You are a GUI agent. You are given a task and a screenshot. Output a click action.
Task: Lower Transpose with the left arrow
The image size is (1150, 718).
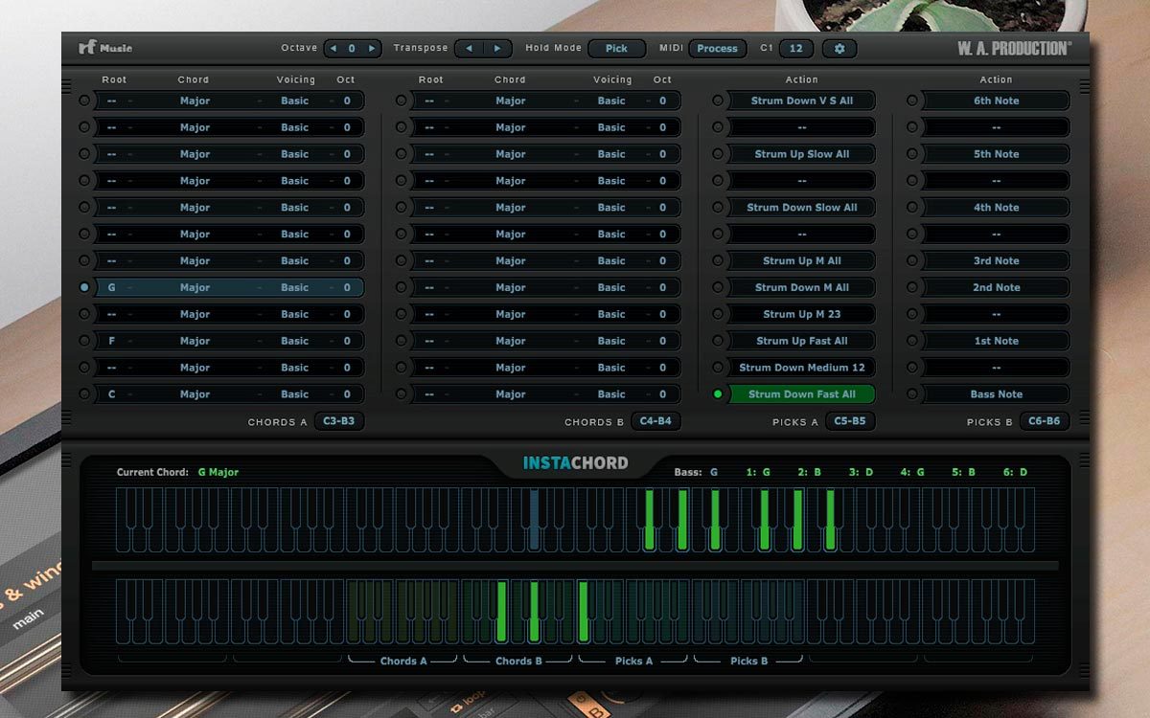click(469, 48)
